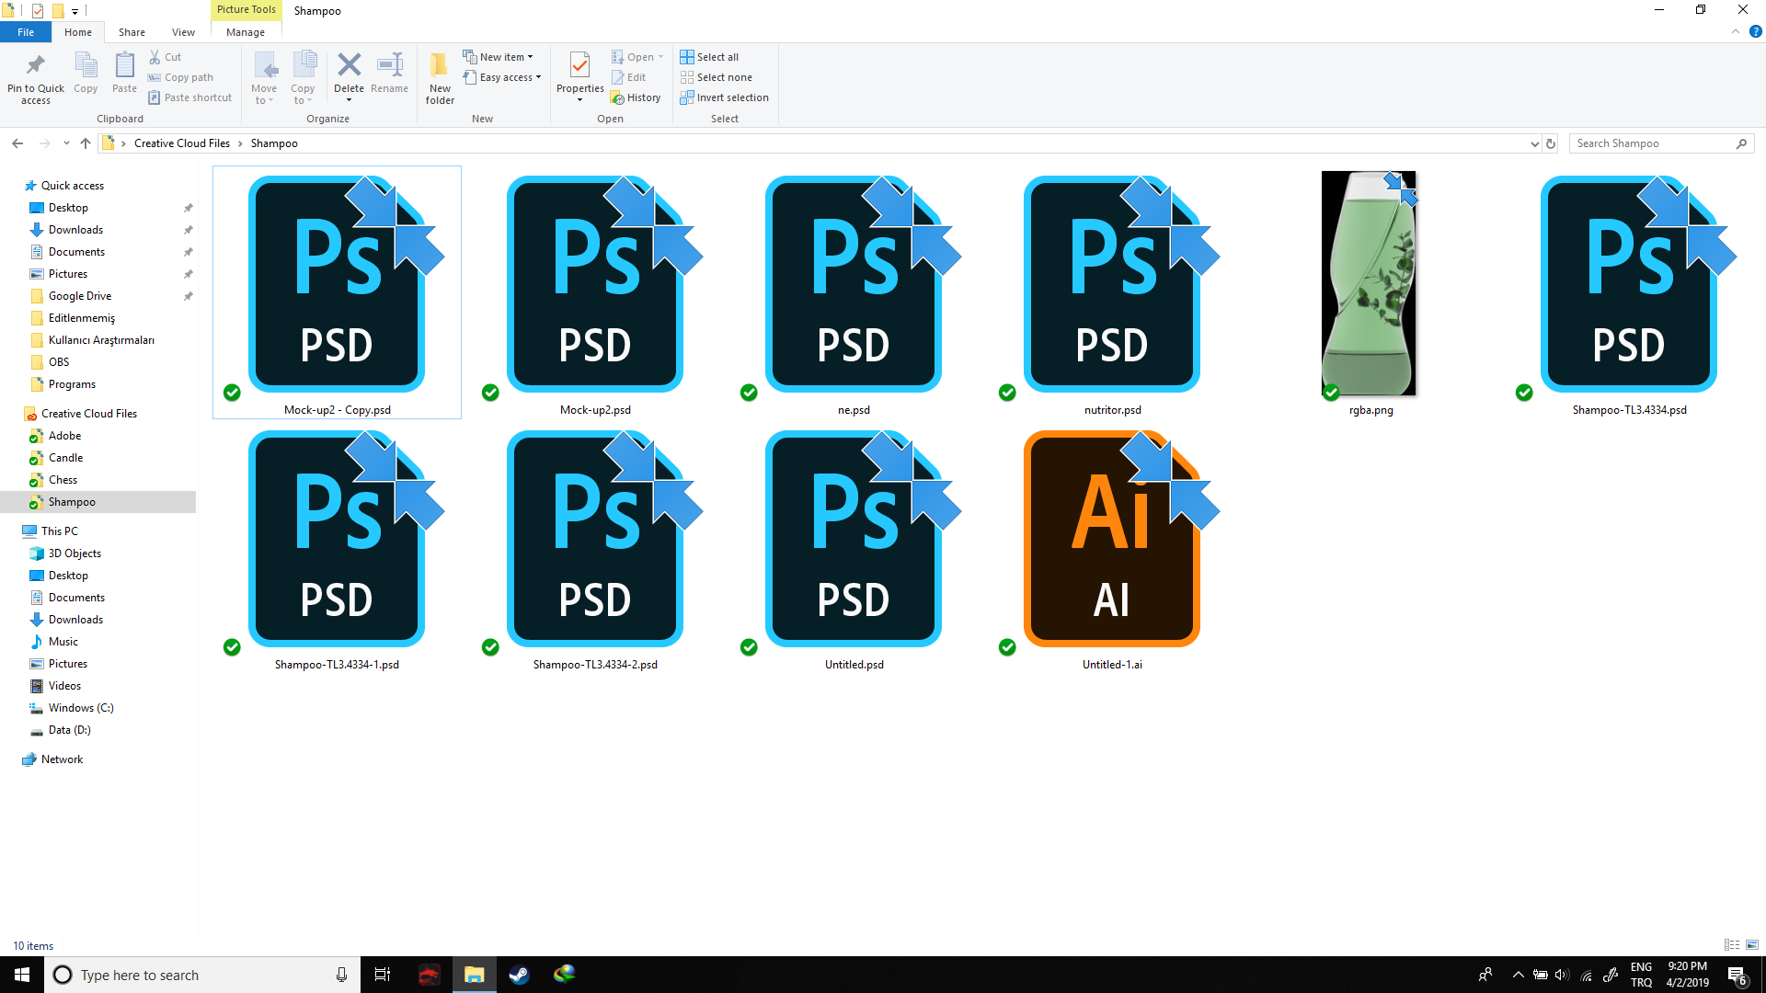This screenshot has width=1766, height=993.
Task: Click Copy path command
Action: [181, 77]
